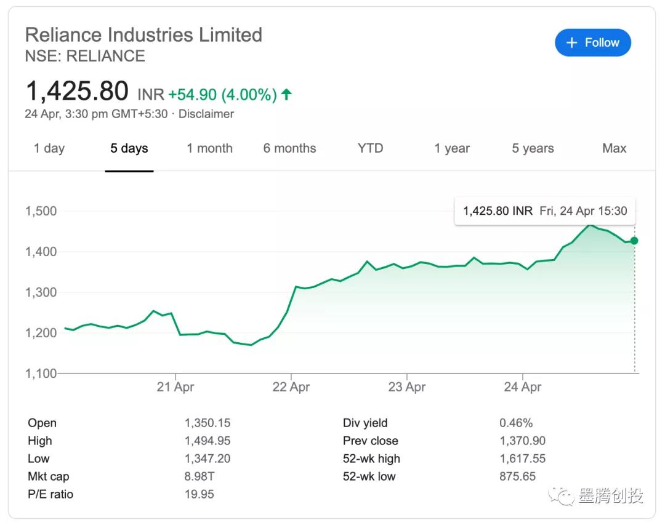Image resolution: width=665 pixels, height=525 pixels.
Task: Follow Reliance Industries Limited stock
Action: (592, 42)
